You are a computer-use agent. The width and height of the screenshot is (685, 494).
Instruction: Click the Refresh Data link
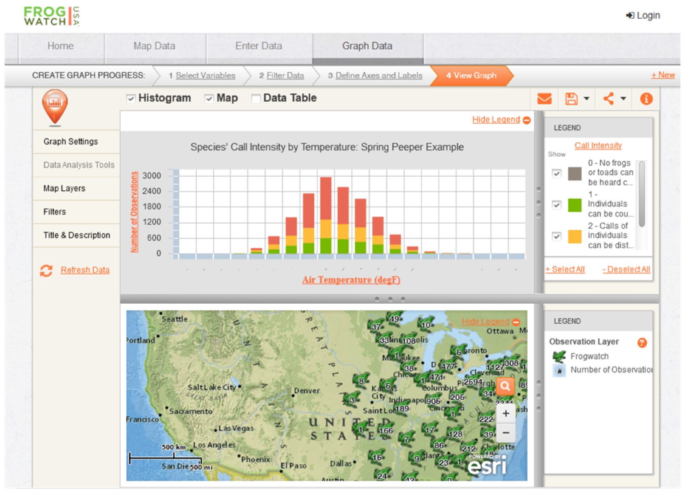[x=85, y=270]
